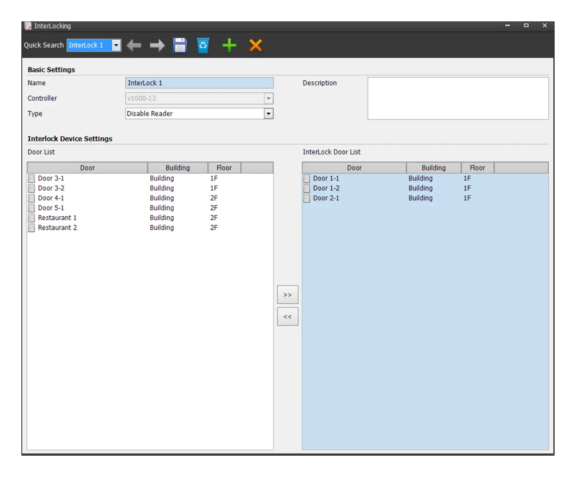The height and width of the screenshot is (477, 576).
Task: Delete interlock with orange X icon
Action: (256, 45)
